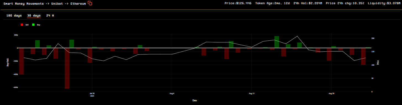Select the 30 days tab

tap(34, 16)
